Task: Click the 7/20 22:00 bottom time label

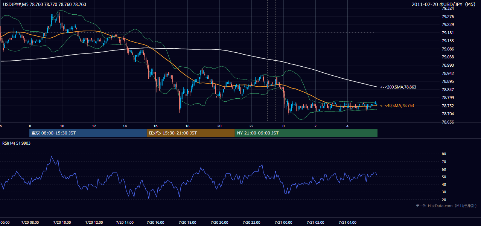Action: coord(251,222)
